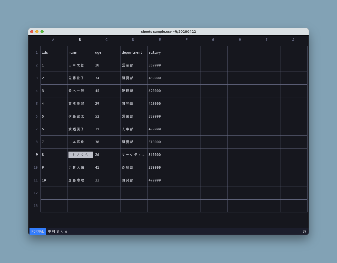Image resolution: width=337 pixels, height=263 pixels.
Task: Click the salary cell 620000
Action: coord(155,91)
